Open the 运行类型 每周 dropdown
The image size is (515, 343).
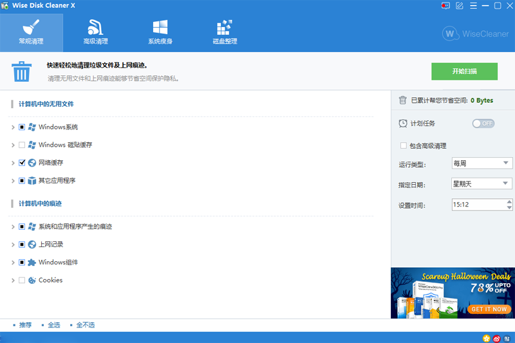tap(482, 163)
